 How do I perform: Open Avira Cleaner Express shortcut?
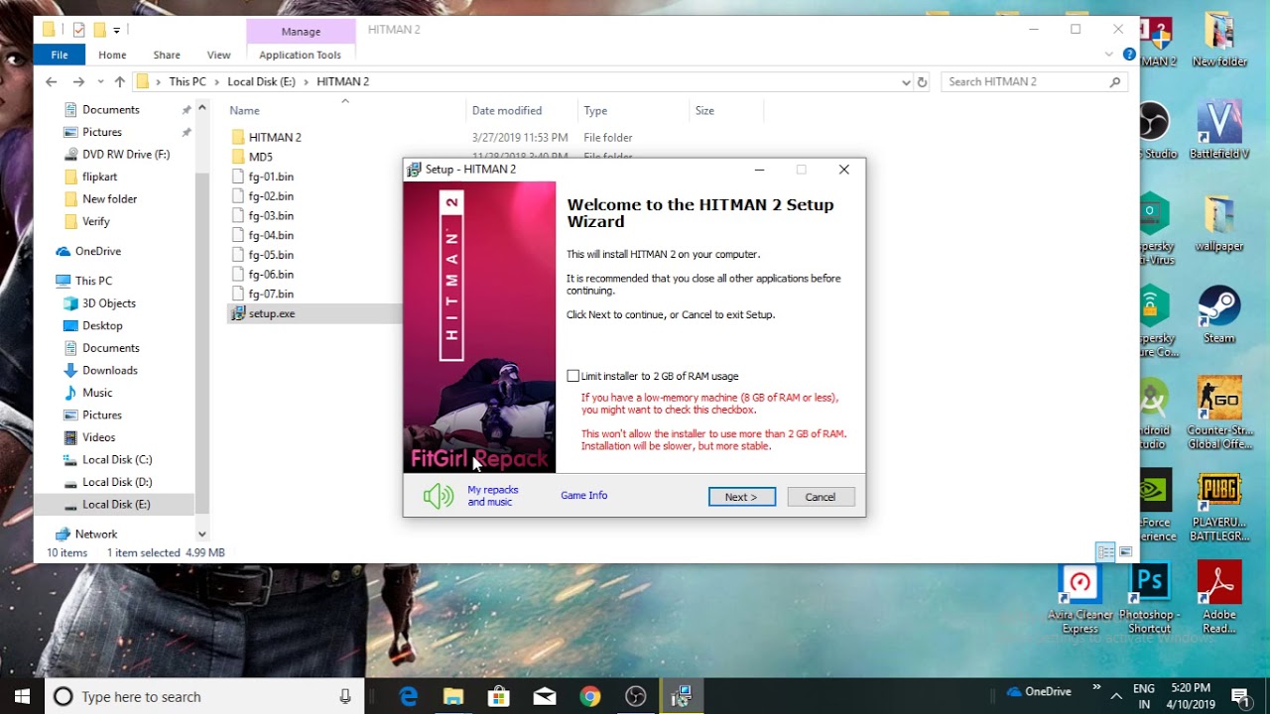coord(1080,598)
